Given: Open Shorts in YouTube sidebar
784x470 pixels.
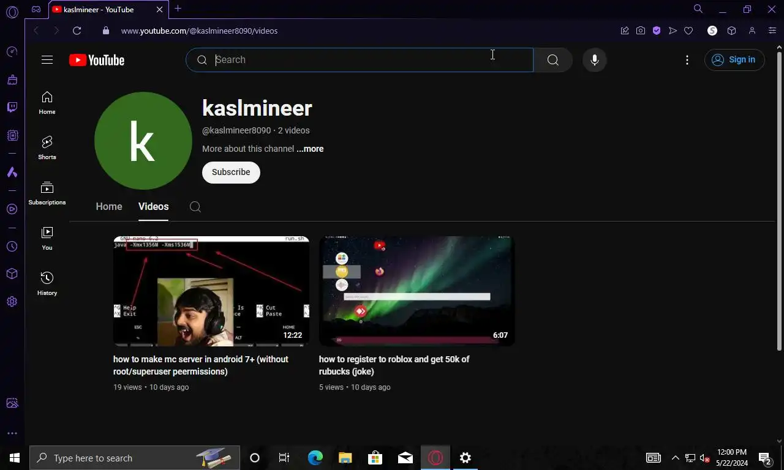Looking at the screenshot, I should click(47, 148).
